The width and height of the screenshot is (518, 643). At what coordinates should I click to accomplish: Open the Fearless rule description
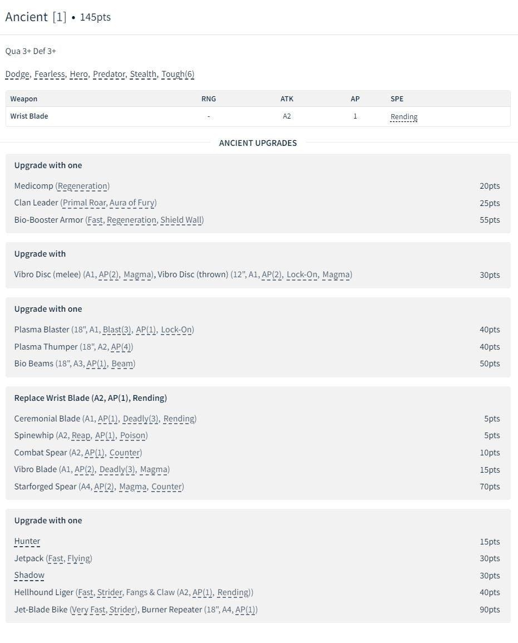point(50,74)
